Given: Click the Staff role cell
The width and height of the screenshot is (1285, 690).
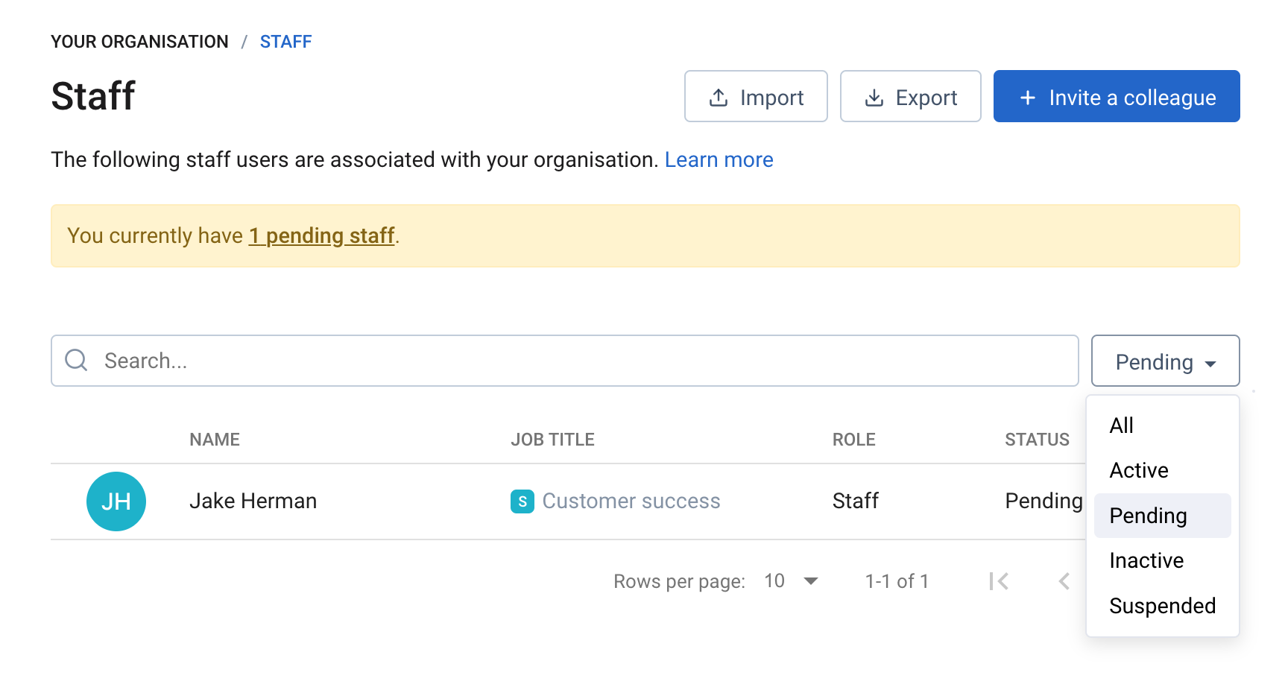Looking at the screenshot, I should (x=856, y=501).
